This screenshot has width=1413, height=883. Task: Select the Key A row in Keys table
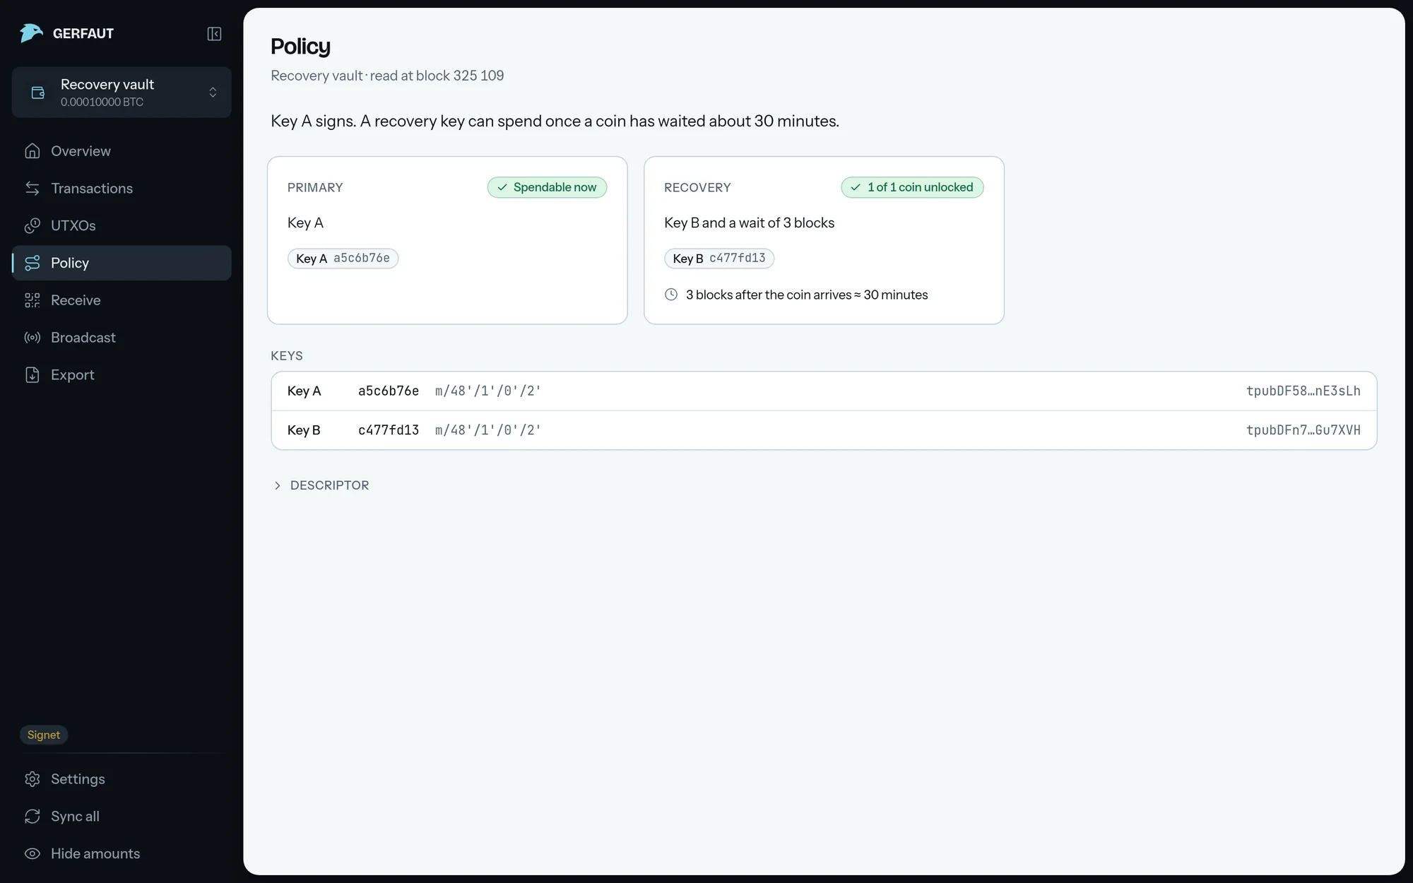point(824,391)
